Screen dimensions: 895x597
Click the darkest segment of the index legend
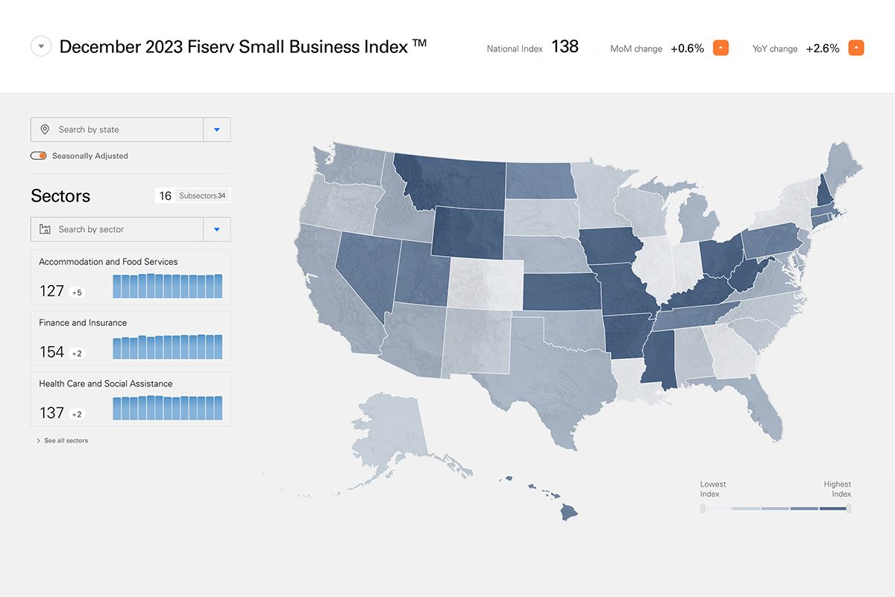pyautogui.click(x=832, y=508)
